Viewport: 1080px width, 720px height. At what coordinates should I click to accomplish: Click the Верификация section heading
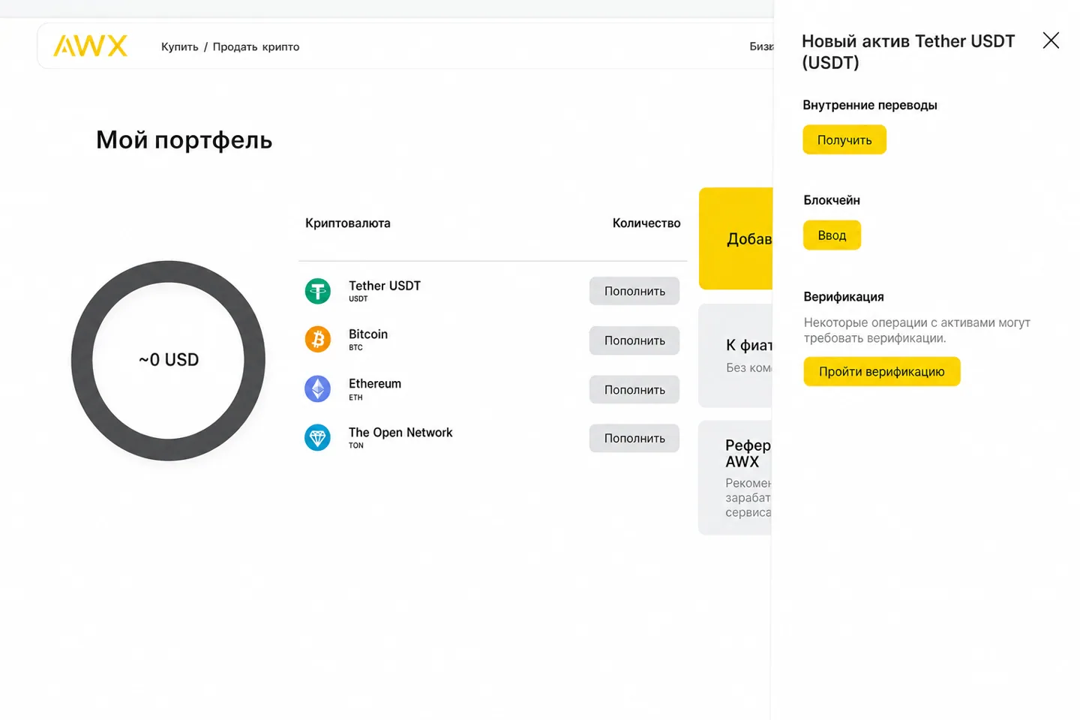coord(844,297)
